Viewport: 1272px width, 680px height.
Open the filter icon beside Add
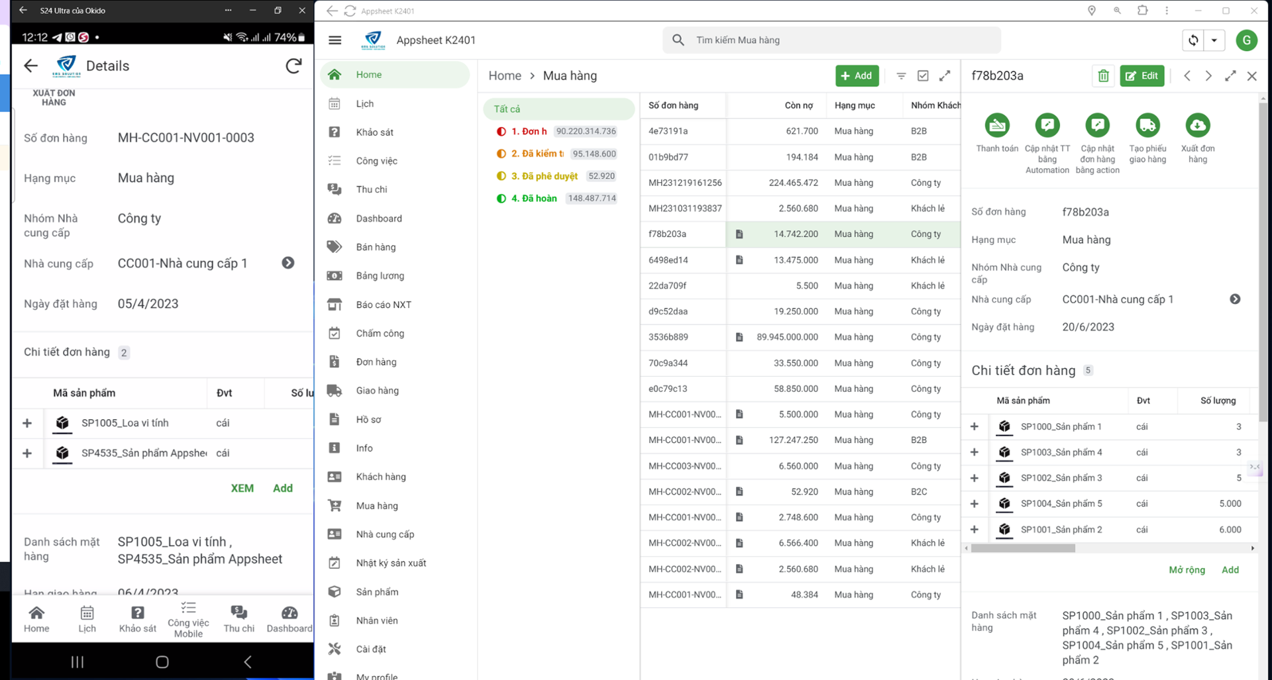(901, 75)
